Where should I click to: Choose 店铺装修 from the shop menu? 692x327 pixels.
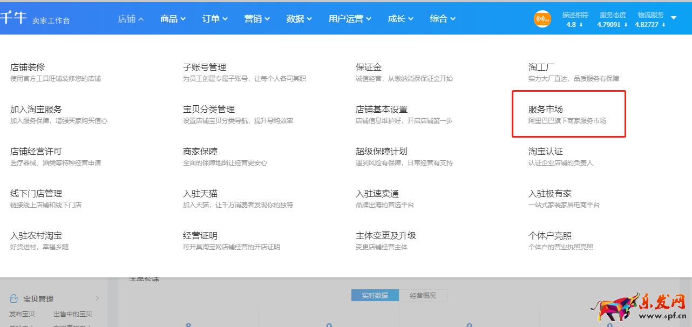coord(28,67)
